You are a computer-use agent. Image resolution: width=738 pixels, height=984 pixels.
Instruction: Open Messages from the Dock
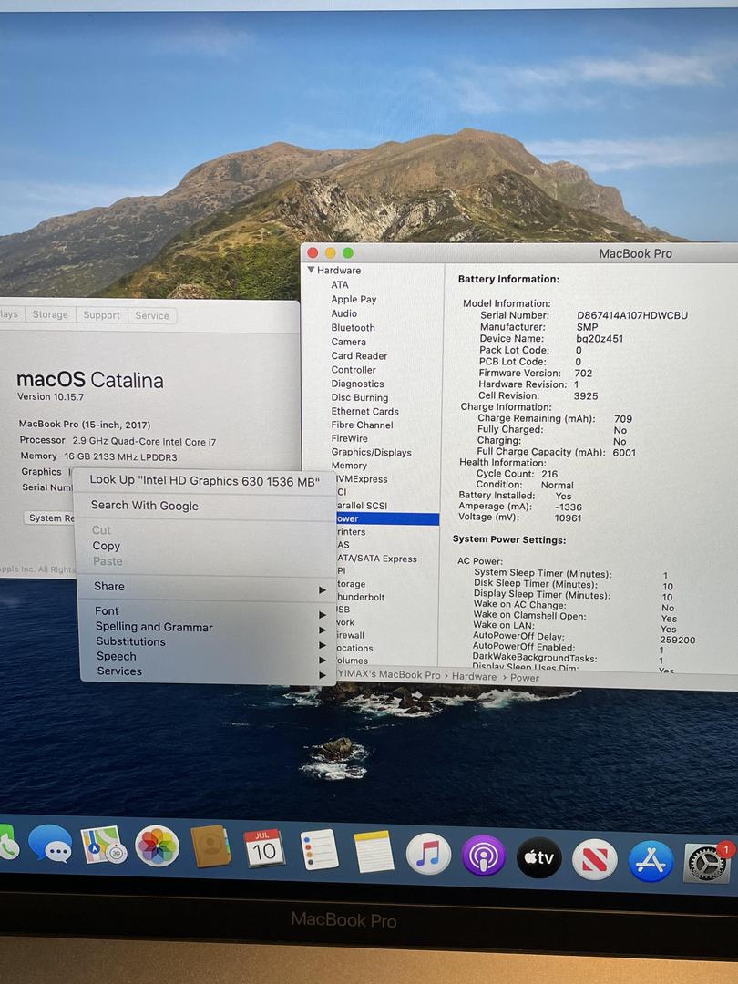(50, 843)
